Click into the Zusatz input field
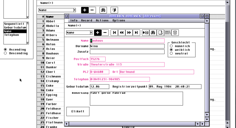Viewport: 236px width, 128px height. pos(127,52)
